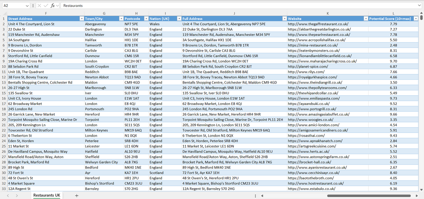The height and width of the screenshot is (199, 424).
Task: Open the Potential Score filter dropdown
Action: point(415,19)
